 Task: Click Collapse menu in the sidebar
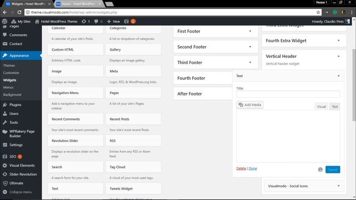[21, 192]
